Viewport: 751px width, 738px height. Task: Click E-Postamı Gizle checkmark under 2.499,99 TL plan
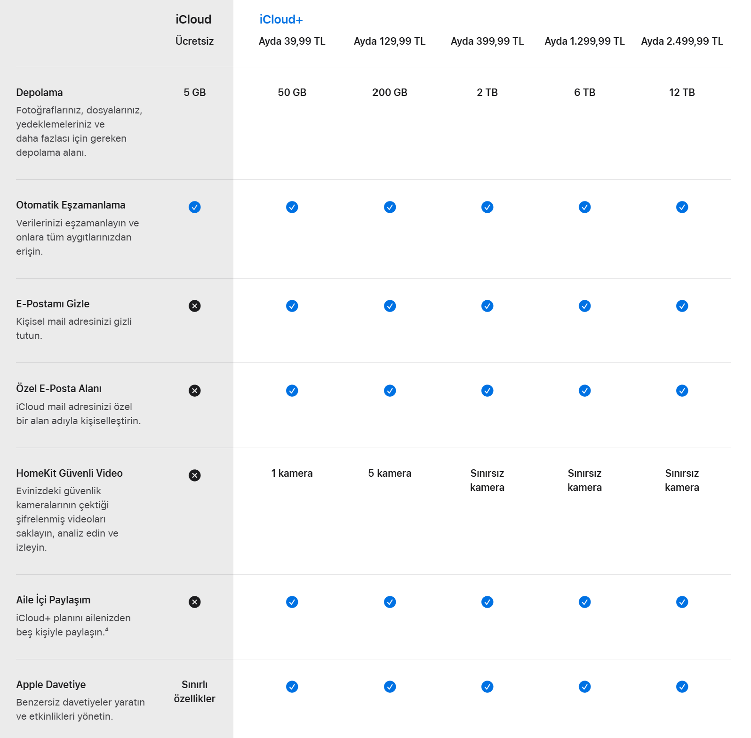(x=682, y=306)
